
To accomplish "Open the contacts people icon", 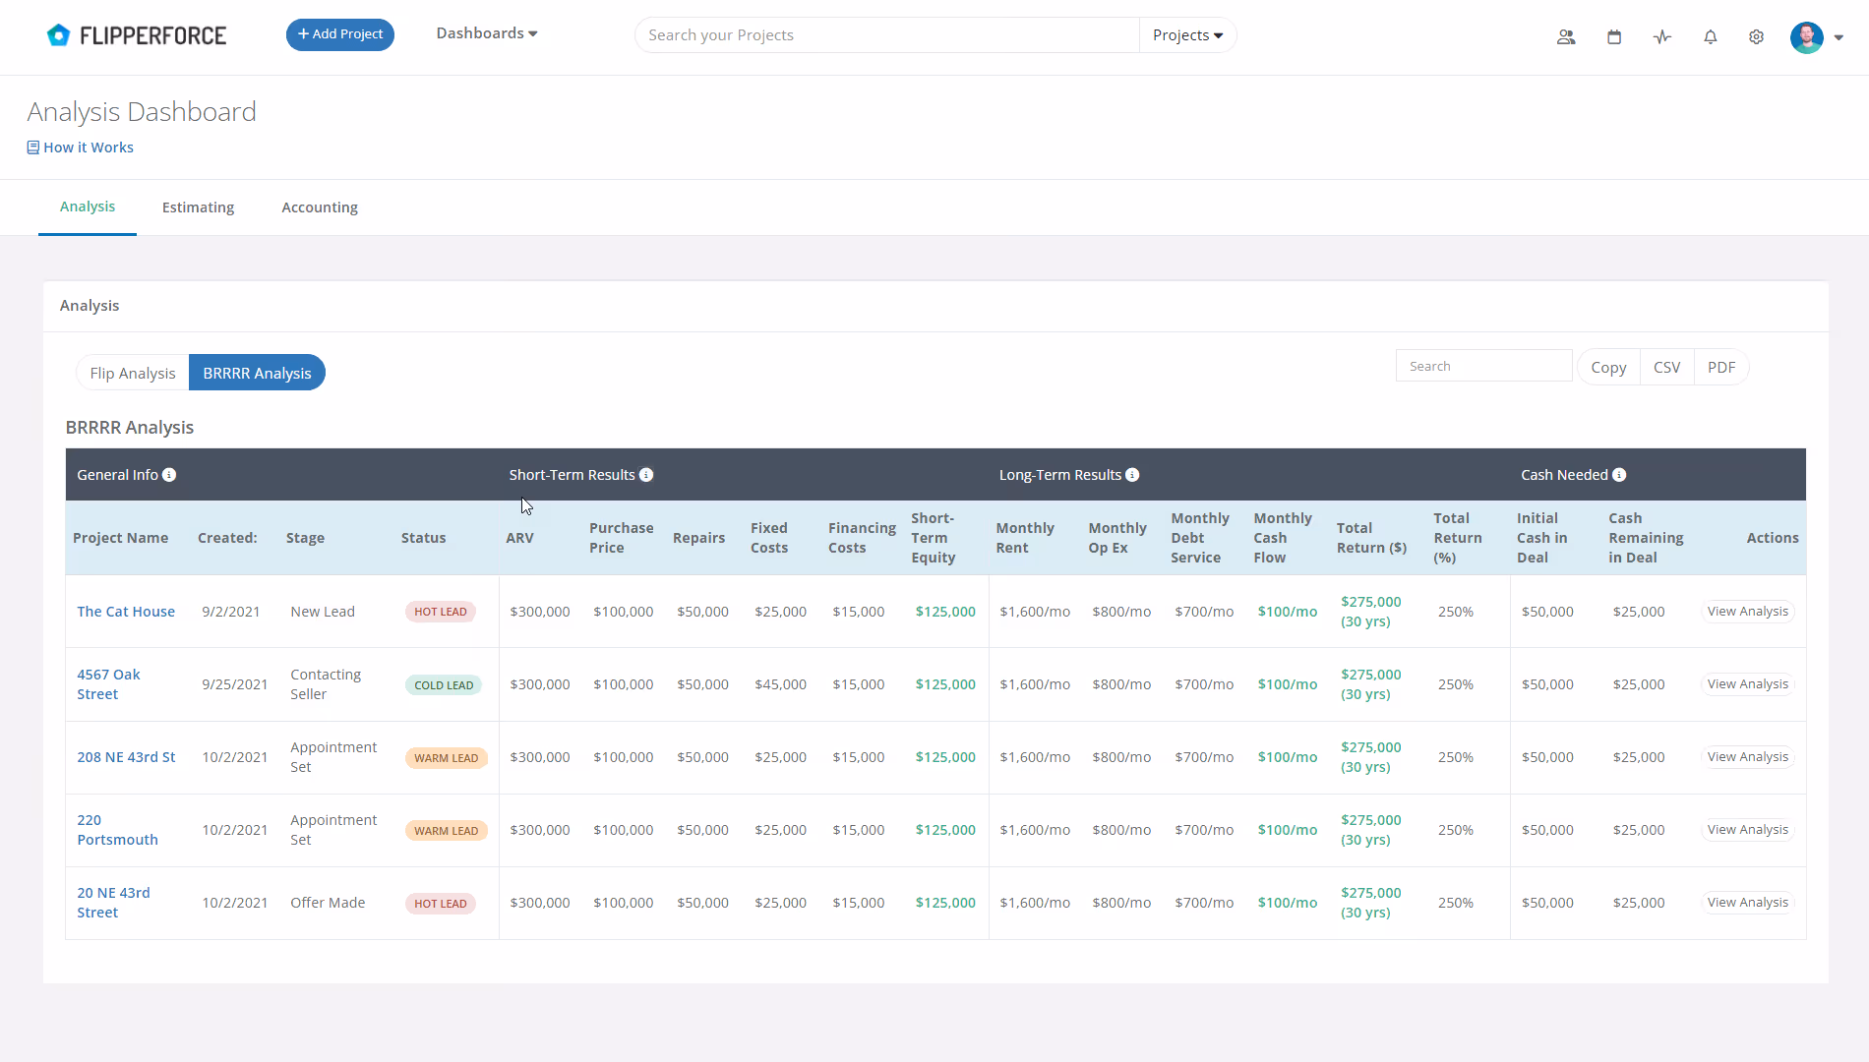I will (1566, 36).
